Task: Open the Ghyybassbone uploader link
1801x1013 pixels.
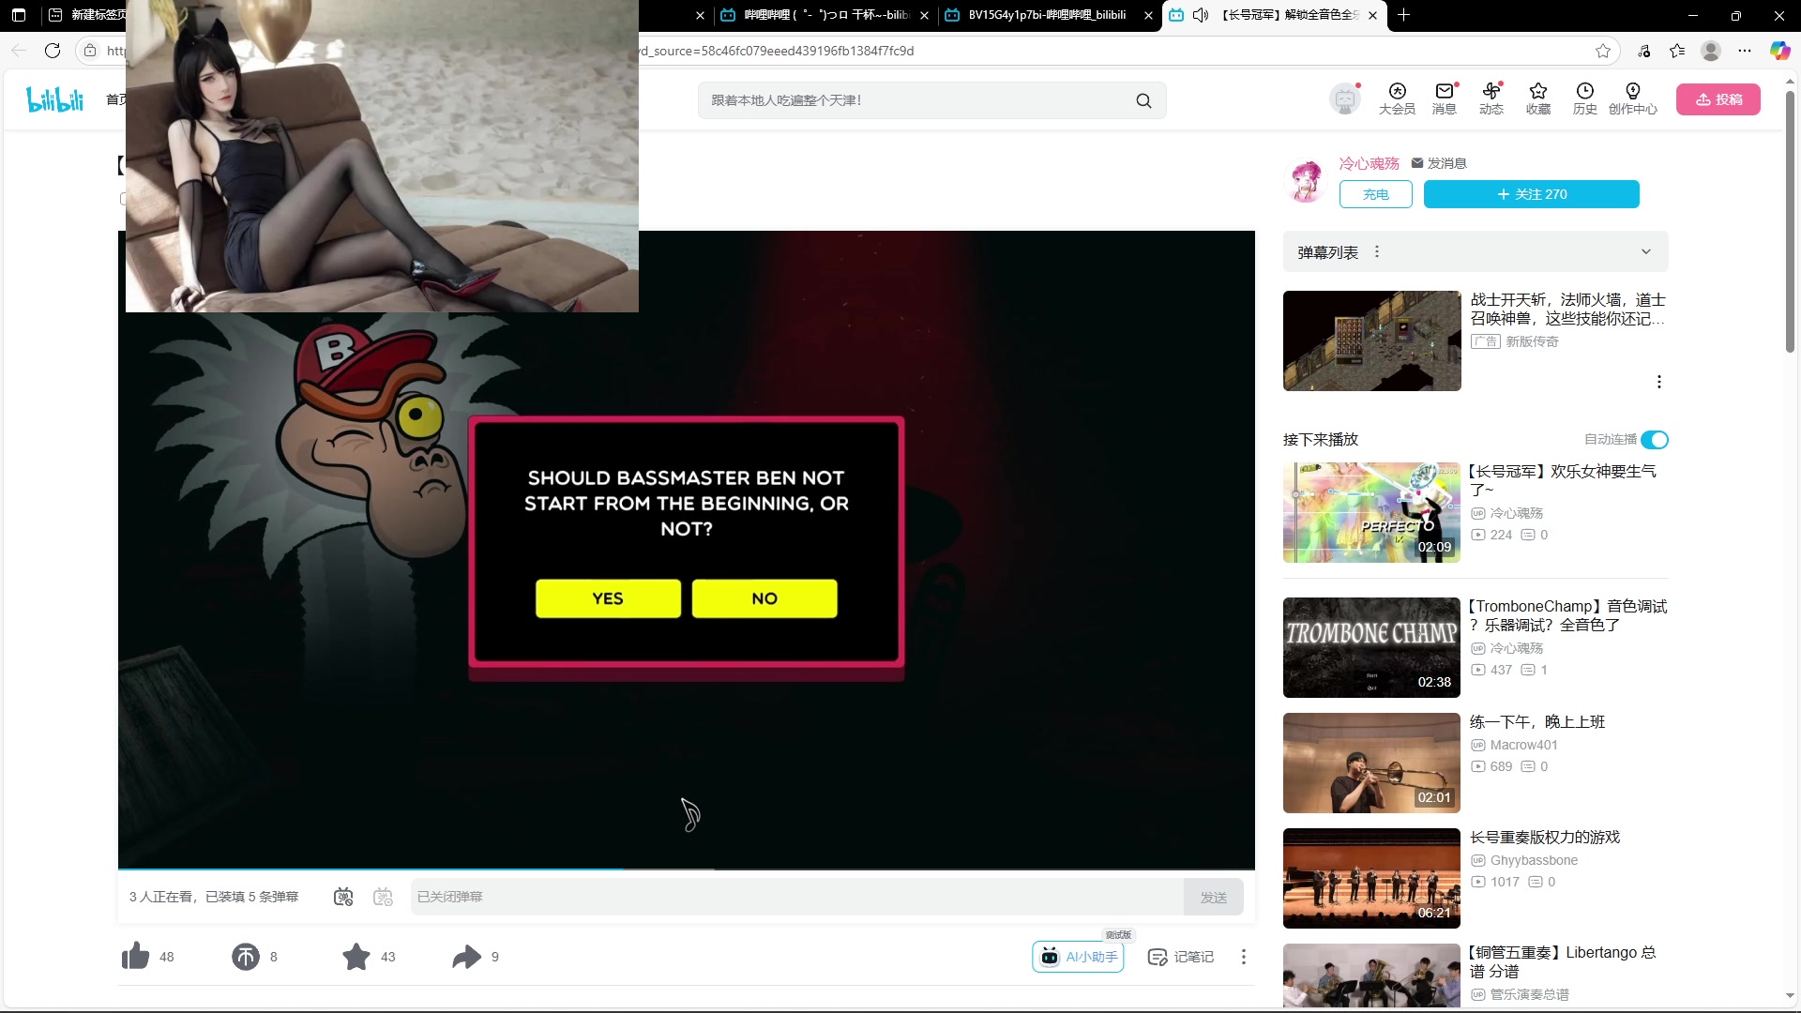Action: (x=1534, y=860)
